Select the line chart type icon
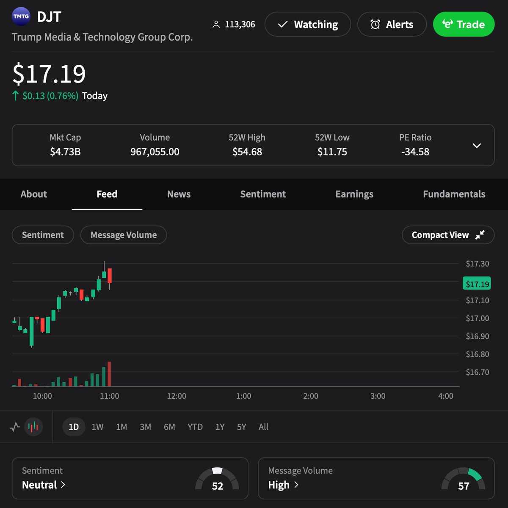508x508 pixels. tap(15, 427)
